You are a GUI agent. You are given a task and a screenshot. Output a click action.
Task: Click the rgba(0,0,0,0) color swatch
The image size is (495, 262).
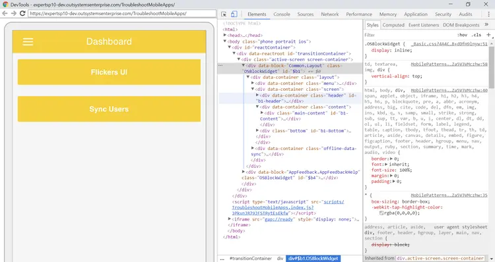click(x=381, y=213)
